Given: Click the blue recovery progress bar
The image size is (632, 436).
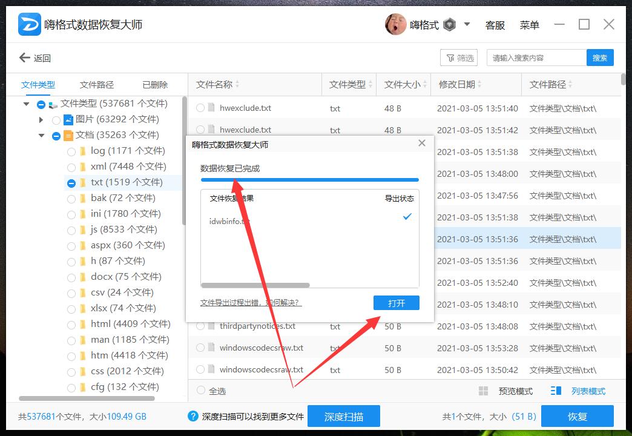Looking at the screenshot, I should pyautogui.click(x=309, y=180).
